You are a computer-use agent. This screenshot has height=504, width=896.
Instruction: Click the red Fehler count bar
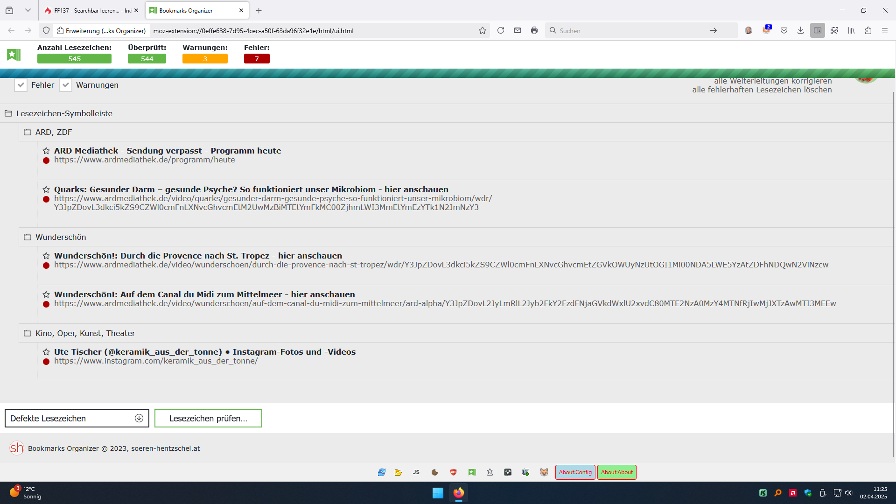click(x=257, y=59)
